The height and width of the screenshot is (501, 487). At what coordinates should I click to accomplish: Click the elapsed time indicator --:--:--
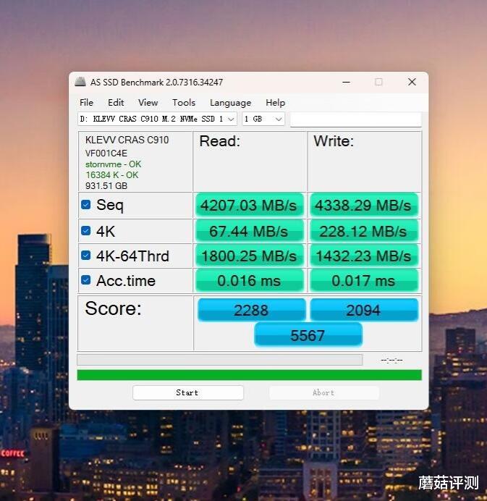pyautogui.click(x=391, y=361)
